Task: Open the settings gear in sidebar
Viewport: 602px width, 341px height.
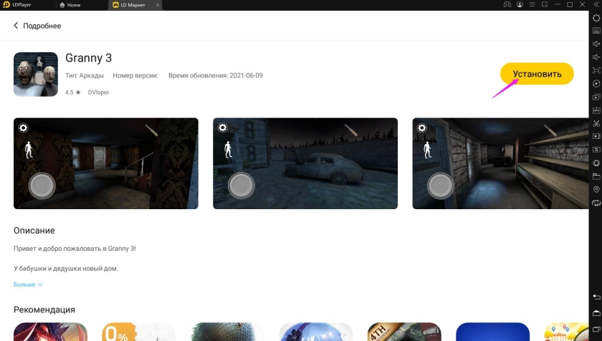Action: pyautogui.click(x=596, y=19)
